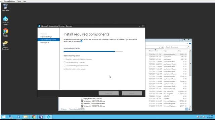The image size is (215, 120).
Task: Click the blue help icon after 'service will be installed'
Action: (x=81, y=41)
